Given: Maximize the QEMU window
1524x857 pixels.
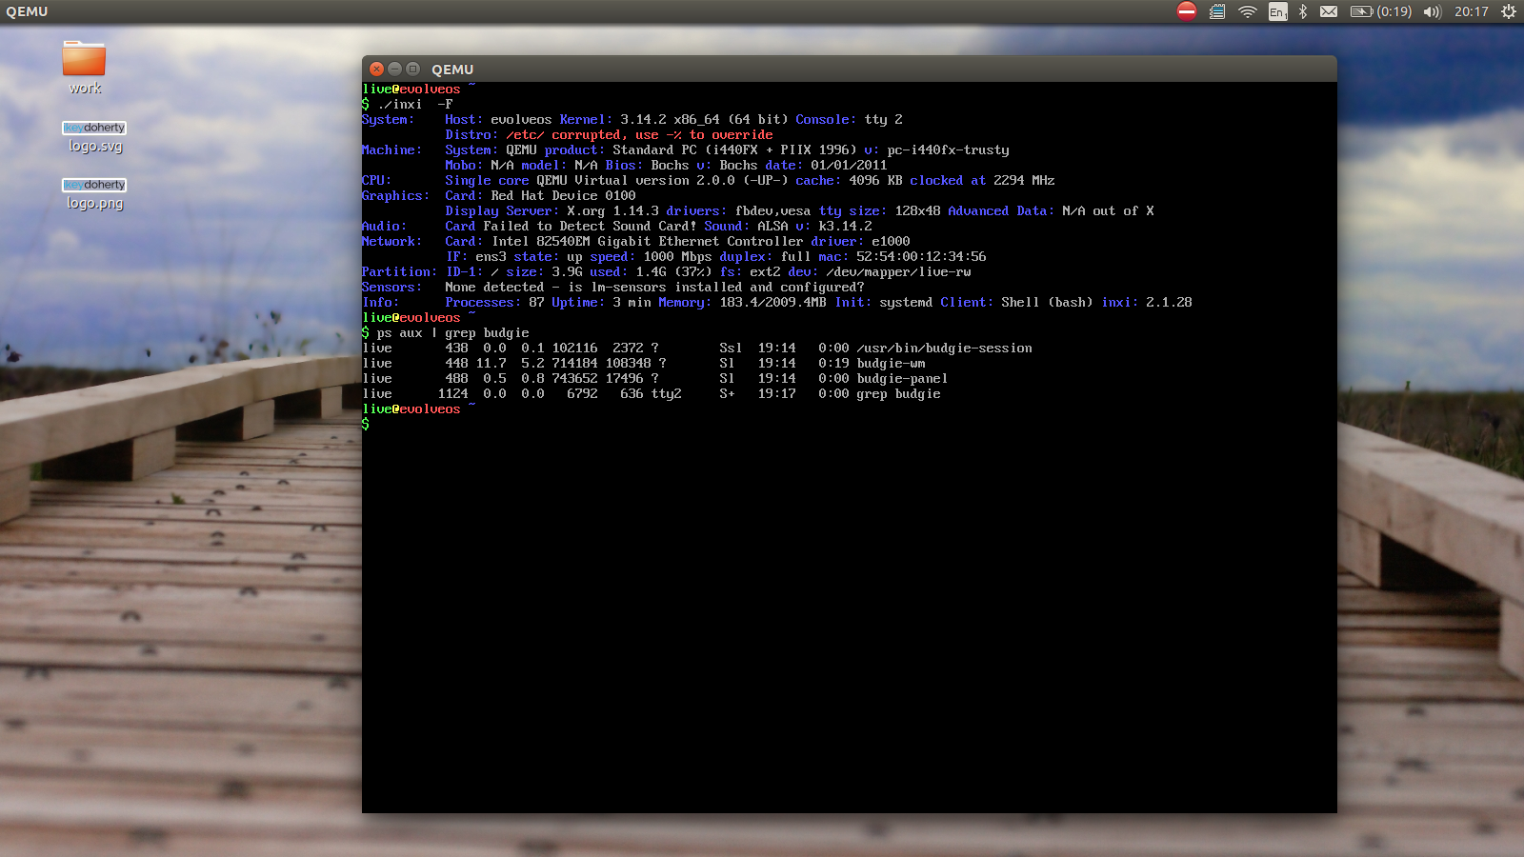Looking at the screenshot, I should [x=412, y=69].
